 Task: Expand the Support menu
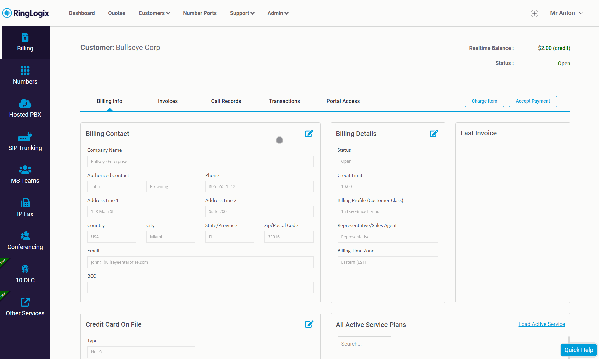click(x=242, y=13)
